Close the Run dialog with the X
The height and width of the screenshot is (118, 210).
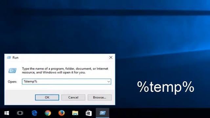point(111,57)
